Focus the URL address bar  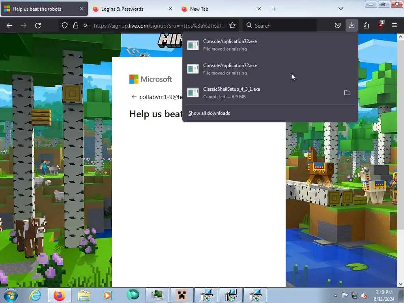click(x=159, y=26)
